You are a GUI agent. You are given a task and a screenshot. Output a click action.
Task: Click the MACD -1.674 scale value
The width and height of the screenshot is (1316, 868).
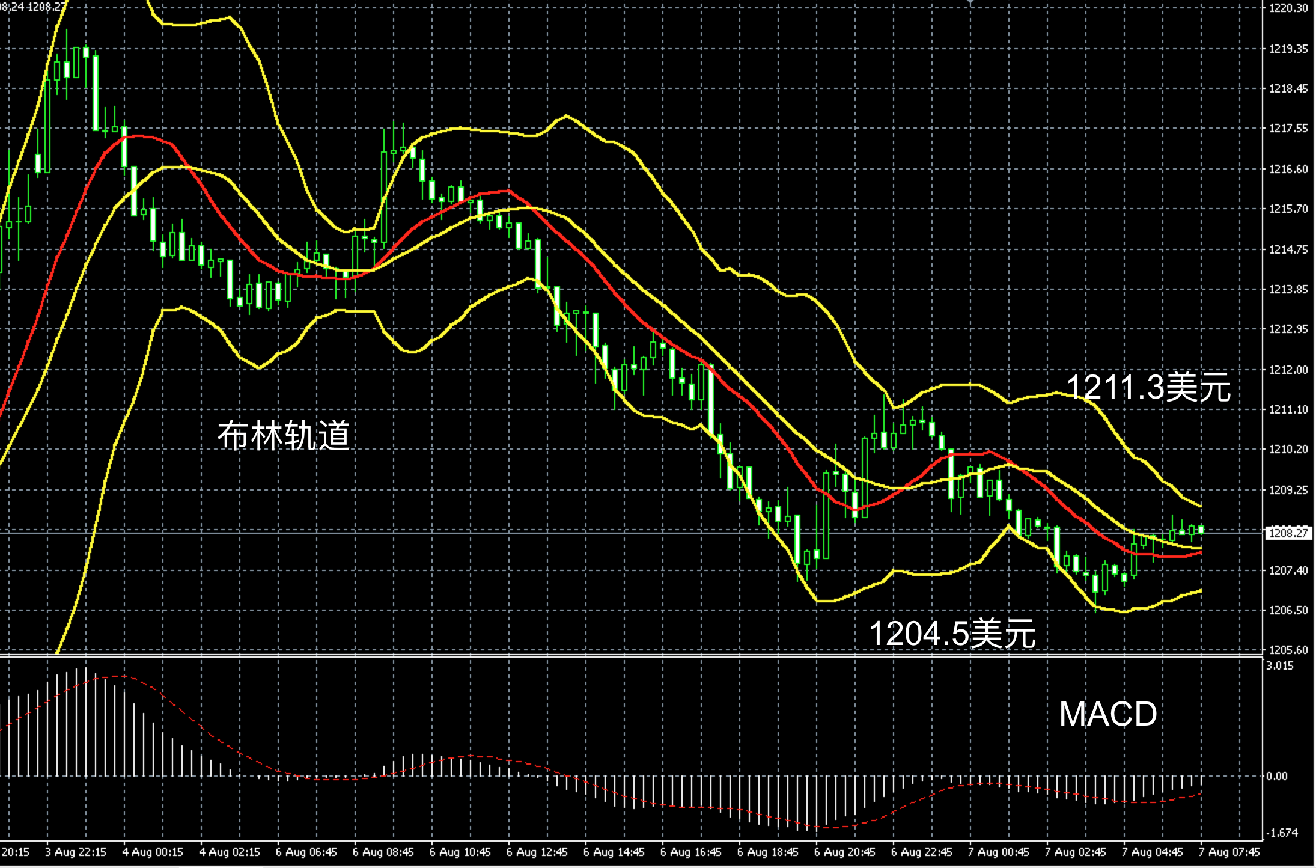[x=1281, y=833]
